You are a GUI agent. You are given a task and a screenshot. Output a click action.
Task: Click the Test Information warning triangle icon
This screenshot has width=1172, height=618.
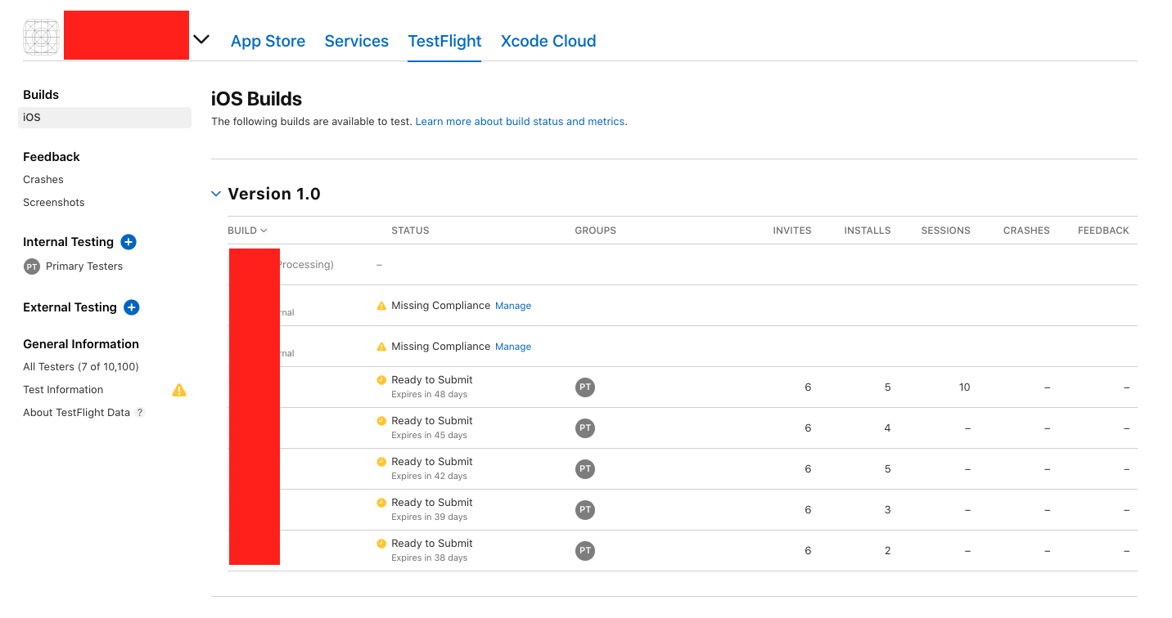coord(179,390)
